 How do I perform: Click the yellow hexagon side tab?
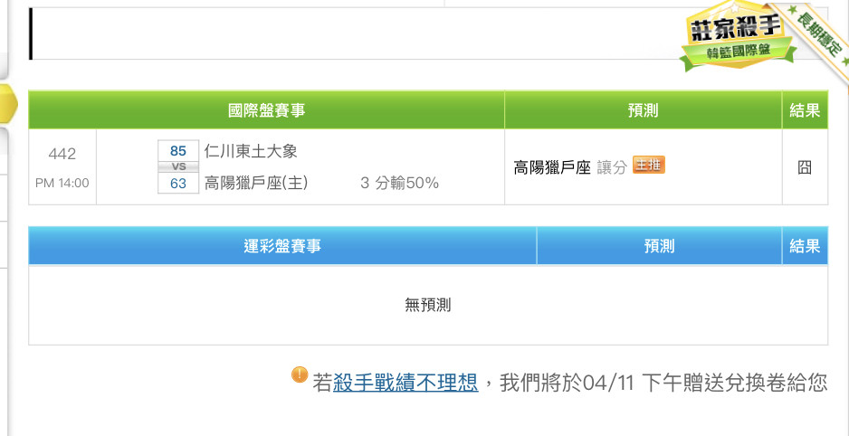[x=8, y=104]
